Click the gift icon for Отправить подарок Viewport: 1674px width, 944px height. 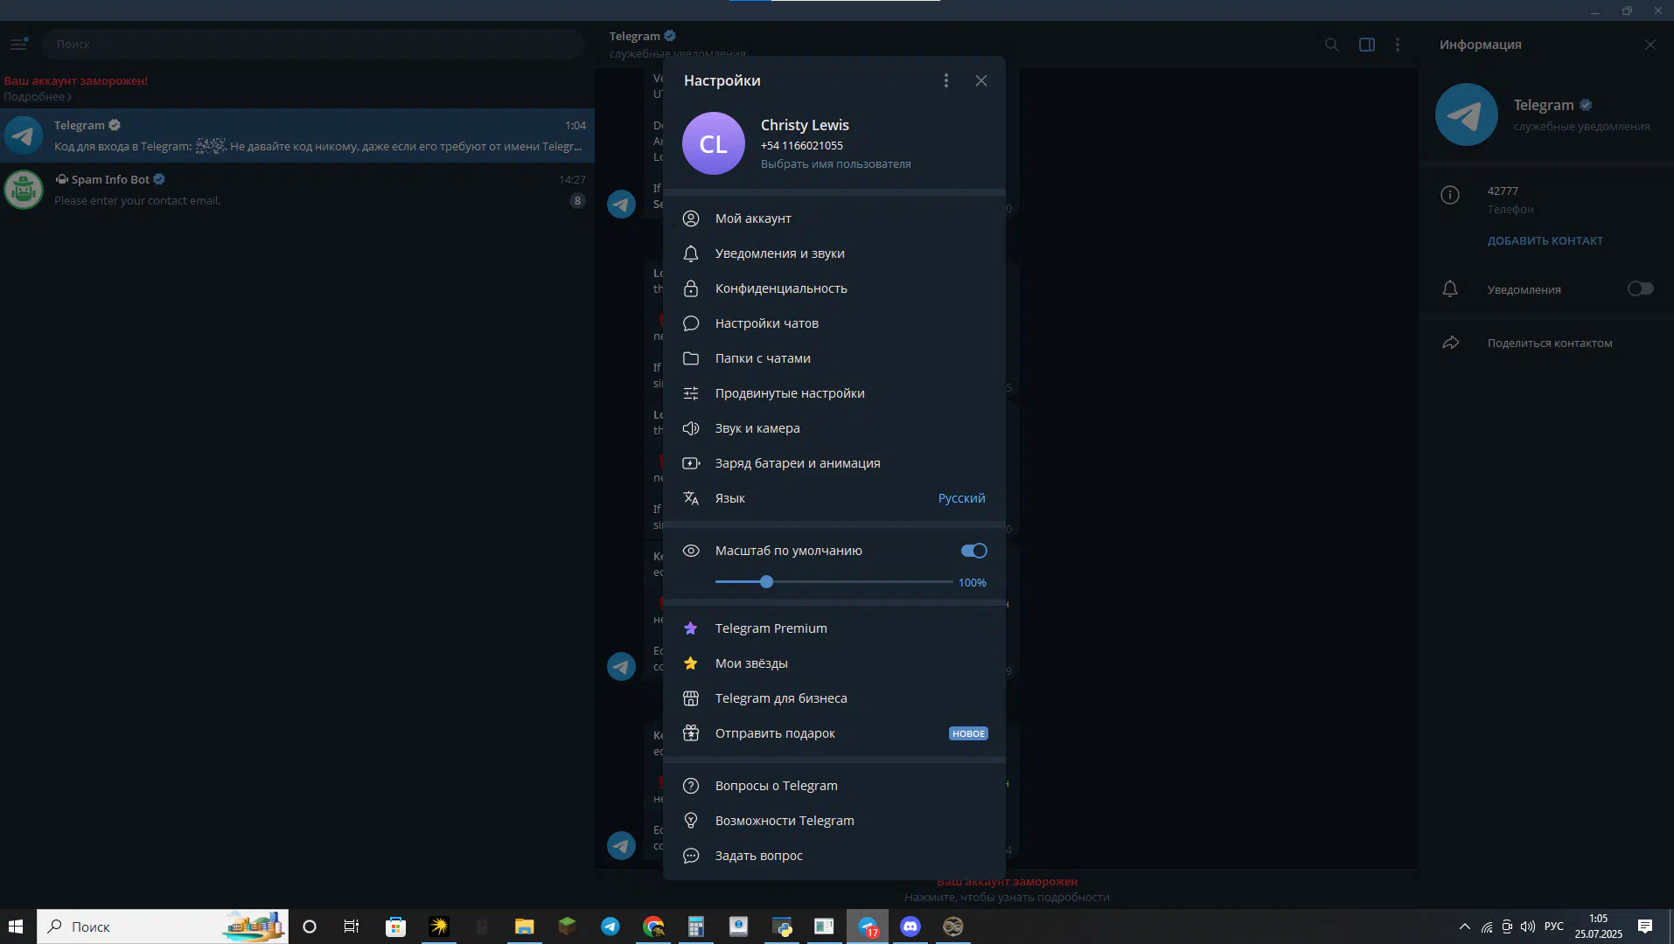[691, 733]
